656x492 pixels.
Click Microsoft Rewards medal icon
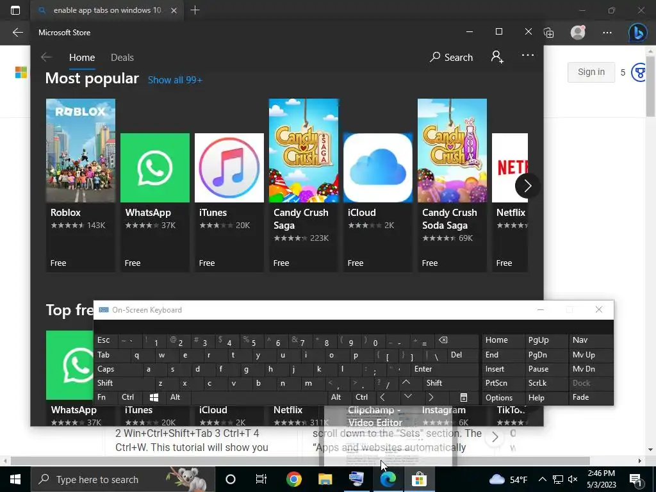pyautogui.click(x=640, y=72)
